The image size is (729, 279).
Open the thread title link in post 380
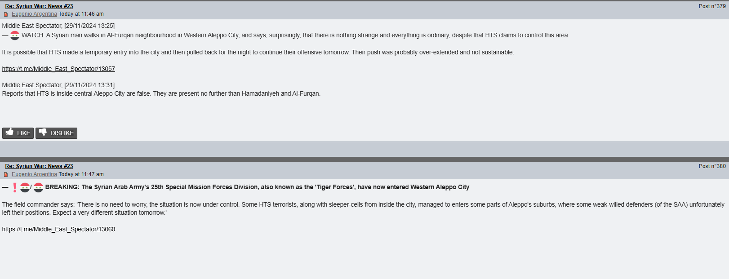[x=39, y=166]
